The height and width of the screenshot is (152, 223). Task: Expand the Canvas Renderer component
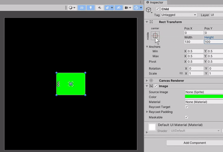[x=147, y=80]
